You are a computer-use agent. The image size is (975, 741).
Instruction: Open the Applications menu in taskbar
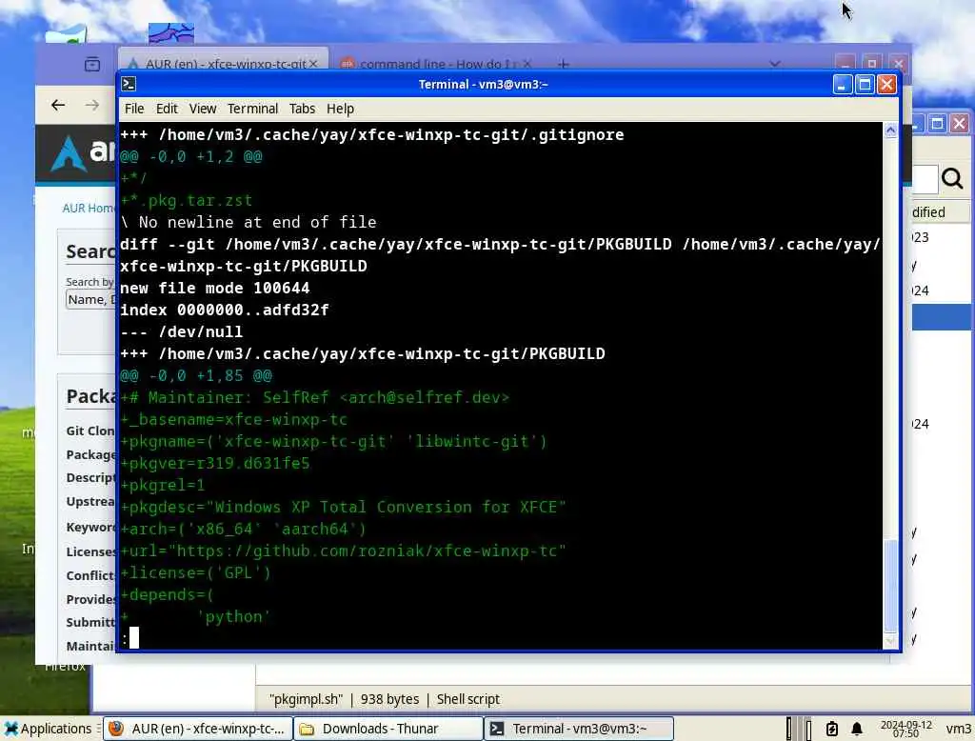pyautogui.click(x=48, y=729)
